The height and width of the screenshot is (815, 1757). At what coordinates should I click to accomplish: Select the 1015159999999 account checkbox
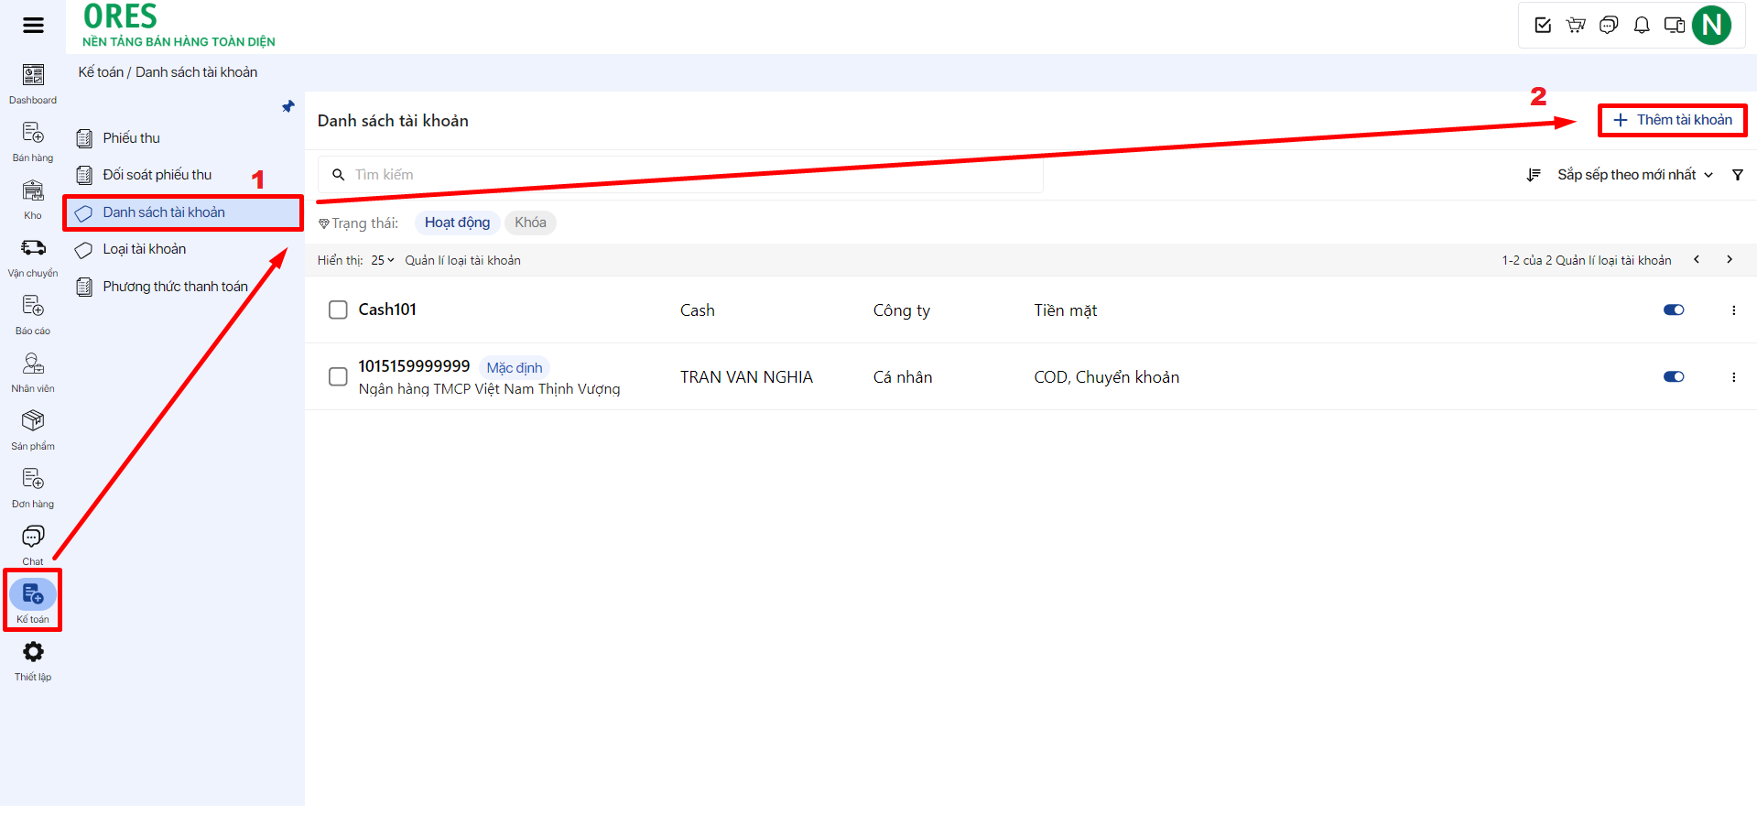coord(338,376)
